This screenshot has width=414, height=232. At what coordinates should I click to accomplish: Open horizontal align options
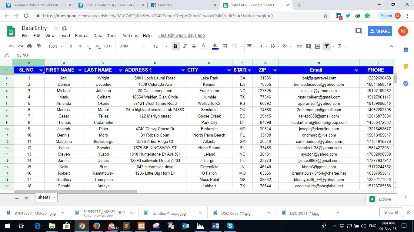[x=251, y=46]
